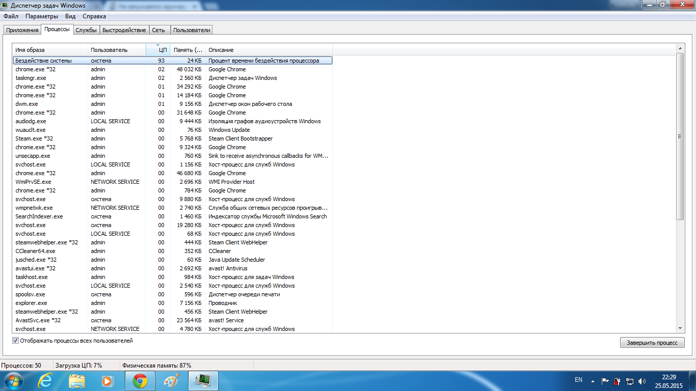Screen dimensions: 696x391
Task: Open clock showing 22:29
Action: pos(669,381)
